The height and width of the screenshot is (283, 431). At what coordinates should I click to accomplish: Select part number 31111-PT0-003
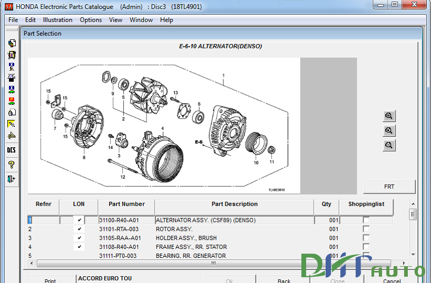point(117,256)
